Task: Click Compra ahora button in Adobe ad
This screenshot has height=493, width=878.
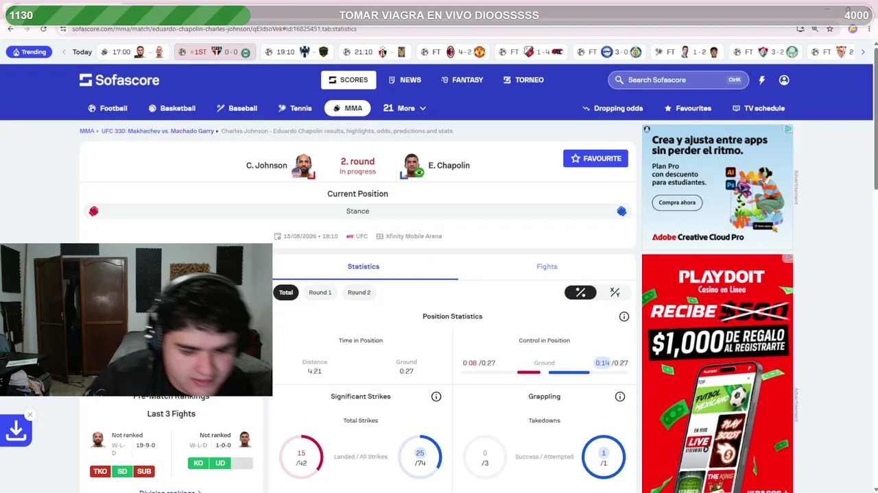Action: coord(677,203)
